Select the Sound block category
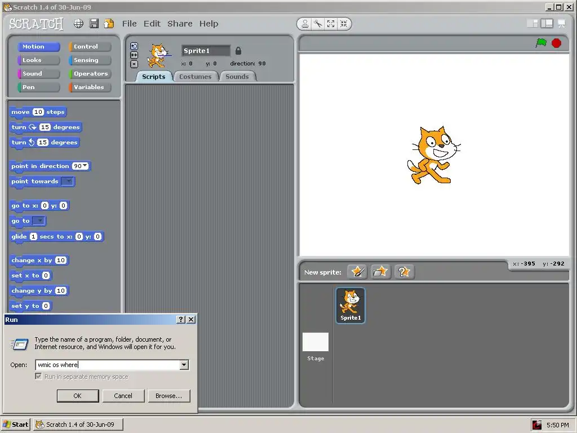Screen dimensions: 577x433 point(39,74)
